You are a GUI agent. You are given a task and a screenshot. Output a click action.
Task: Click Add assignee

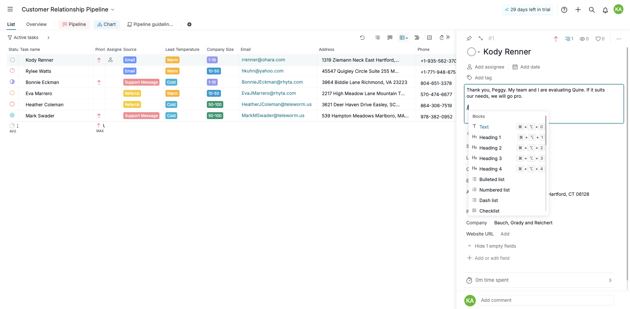[x=486, y=67]
